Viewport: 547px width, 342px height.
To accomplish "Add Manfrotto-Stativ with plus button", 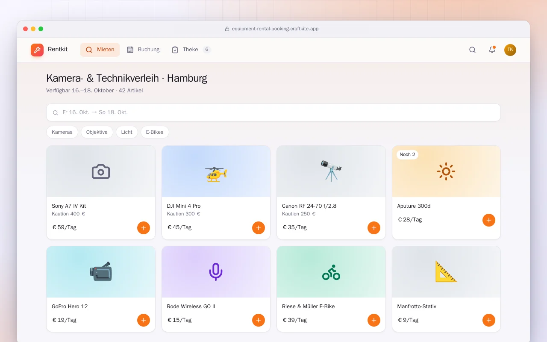I will tap(489, 320).
